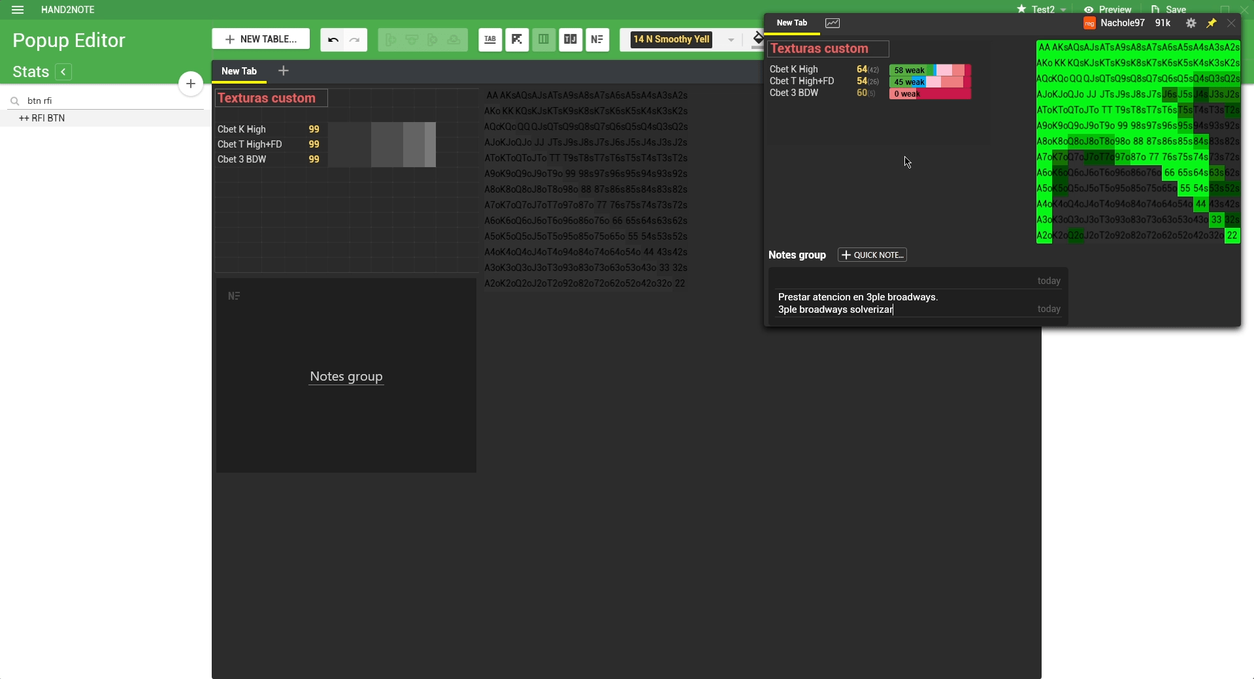The height and width of the screenshot is (679, 1254).
Task: Click the Cbet K High colored bar
Action: pyautogui.click(x=930, y=71)
